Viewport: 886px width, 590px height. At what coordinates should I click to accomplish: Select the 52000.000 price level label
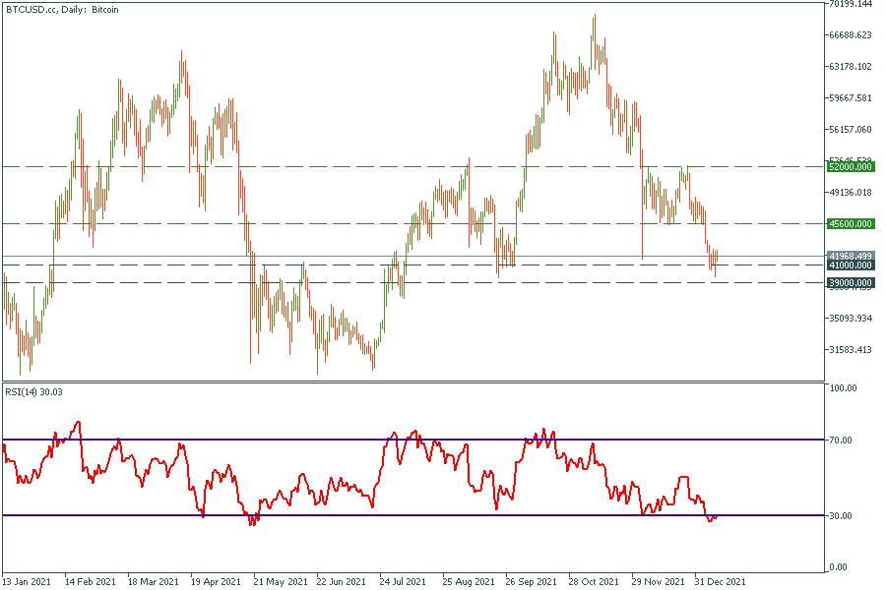[851, 167]
